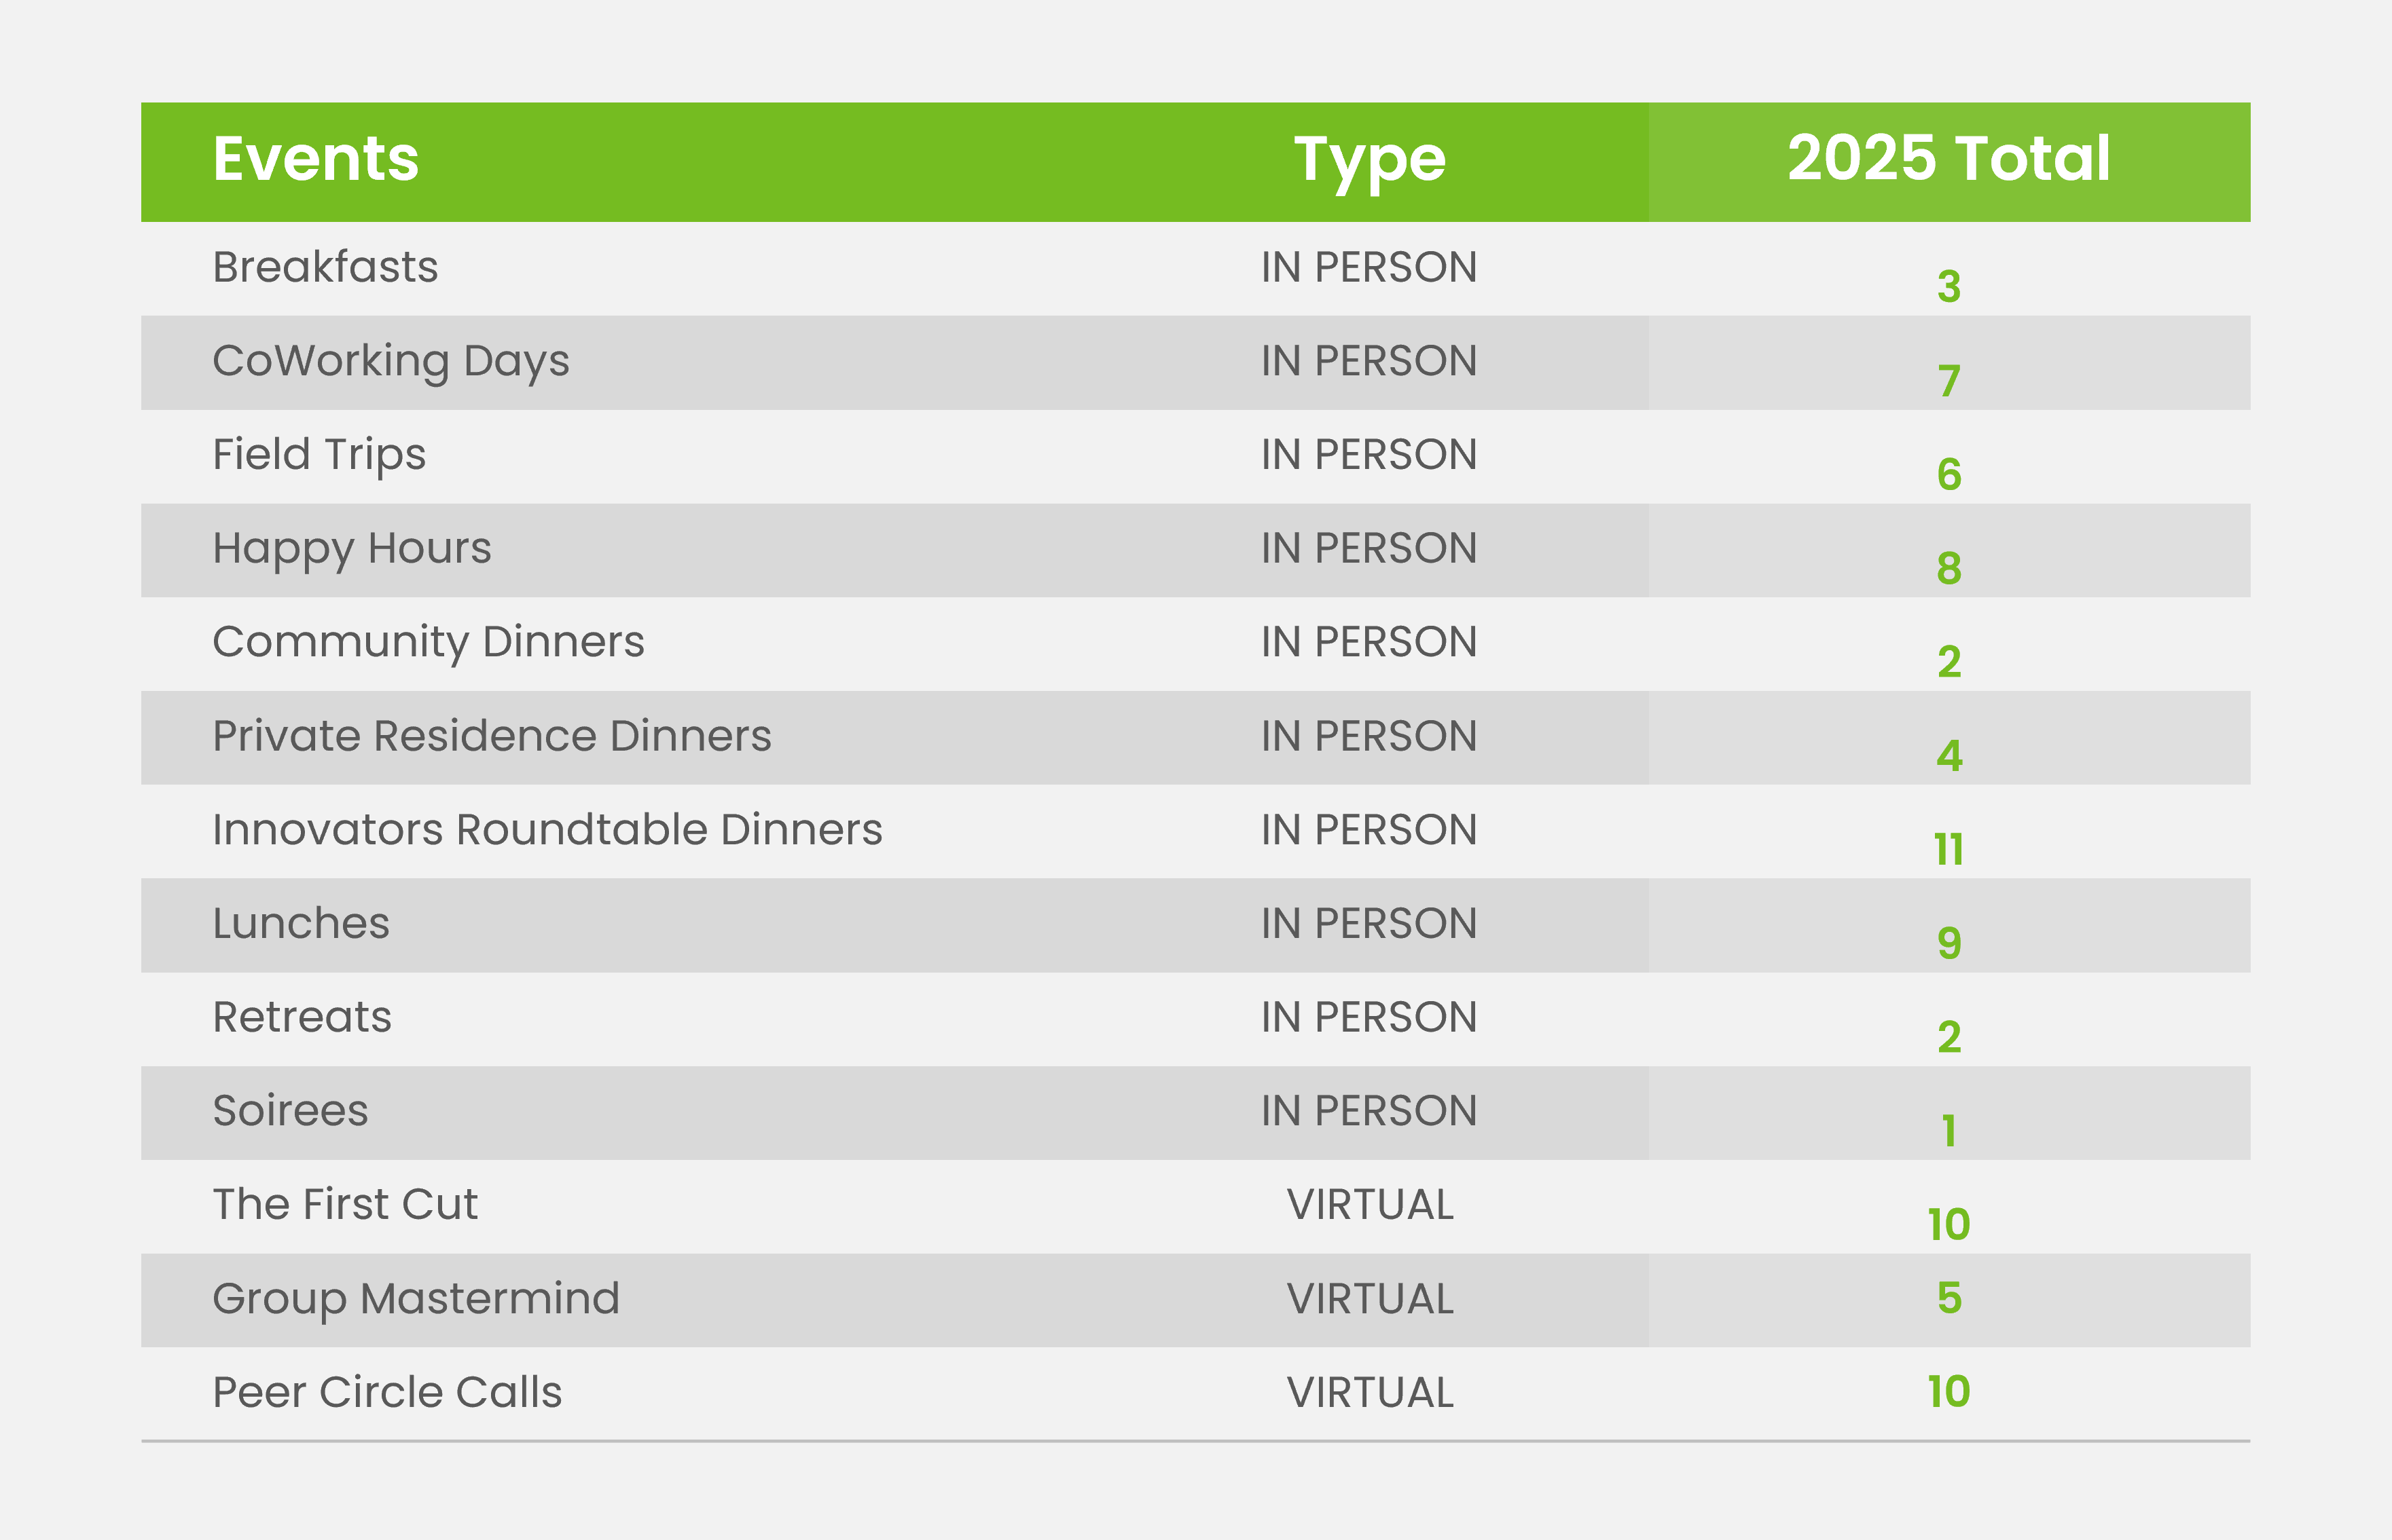Select the CoWorking Days event label
The image size is (2392, 1540).
[x=390, y=361]
